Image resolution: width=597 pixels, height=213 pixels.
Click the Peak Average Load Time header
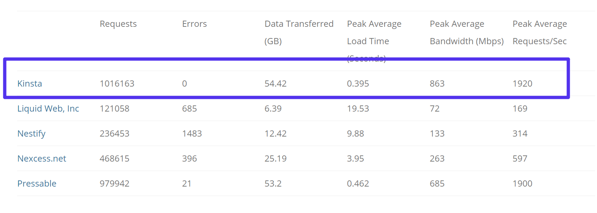374,33
